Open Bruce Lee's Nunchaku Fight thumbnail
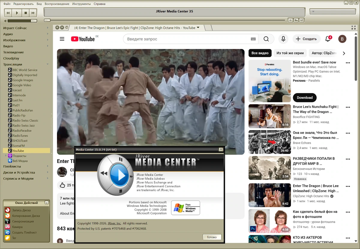Image resolution: width=360 pixels, height=249 pixels. click(x=270, y=116)
